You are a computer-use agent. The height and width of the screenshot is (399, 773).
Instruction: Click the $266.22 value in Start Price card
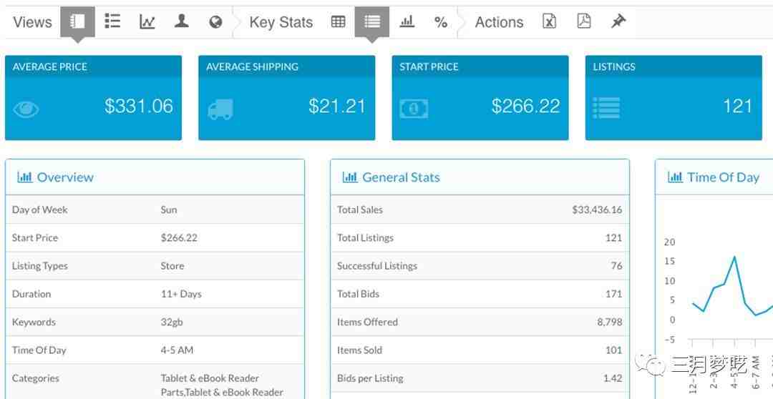pos(525,107)
